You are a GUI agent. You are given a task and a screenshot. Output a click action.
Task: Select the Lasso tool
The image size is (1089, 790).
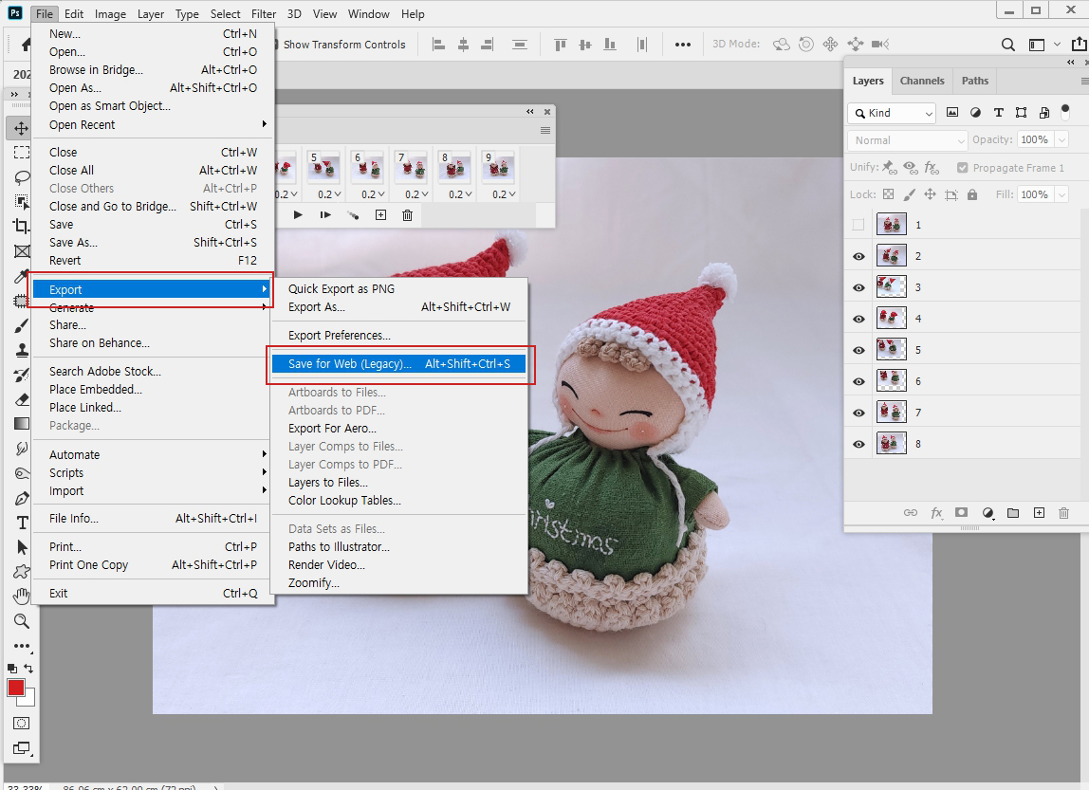pyautogui.click(x=22, y=177)
